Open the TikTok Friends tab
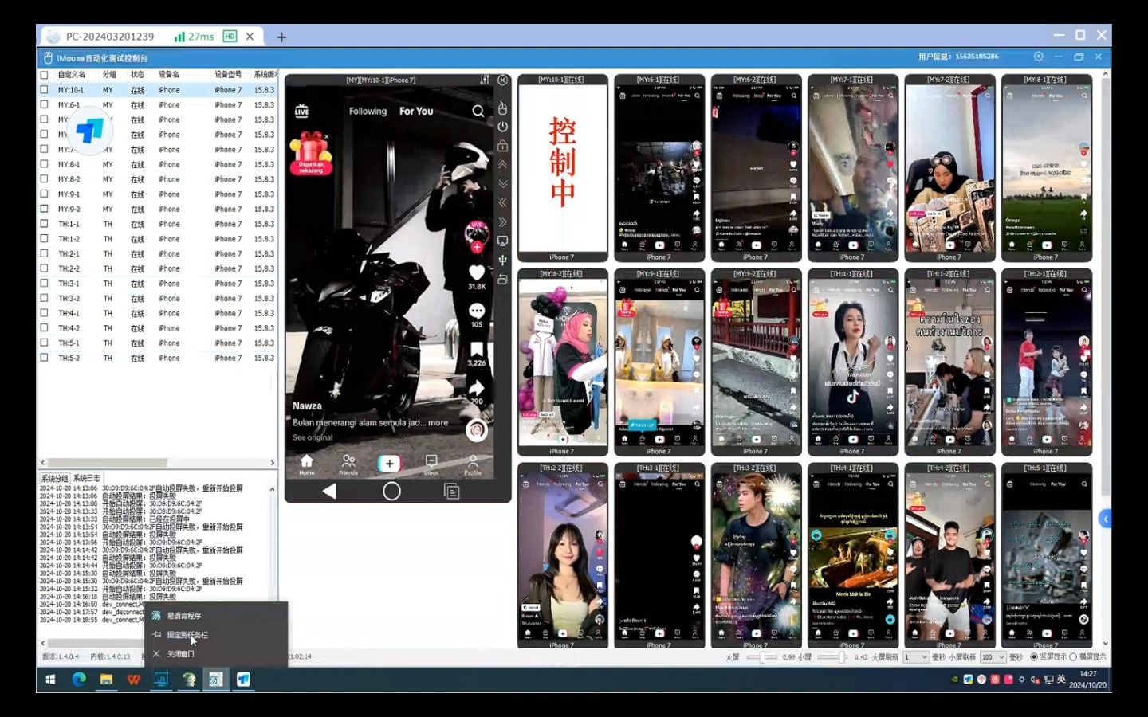The width and height of the screenshot is (1148, 717). (x=348, y=464)
